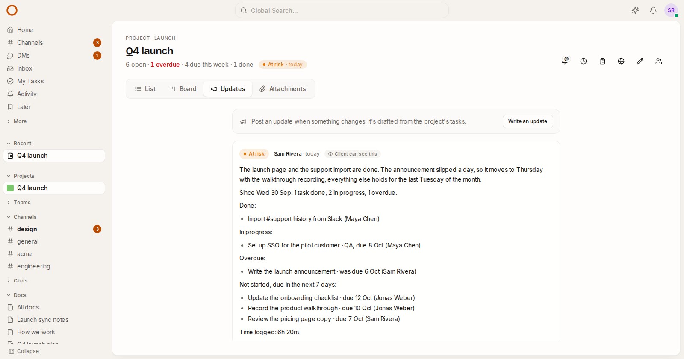Open the globe sharing icon
The width and height of the screenshot is (684, 359).
[621, 61]
